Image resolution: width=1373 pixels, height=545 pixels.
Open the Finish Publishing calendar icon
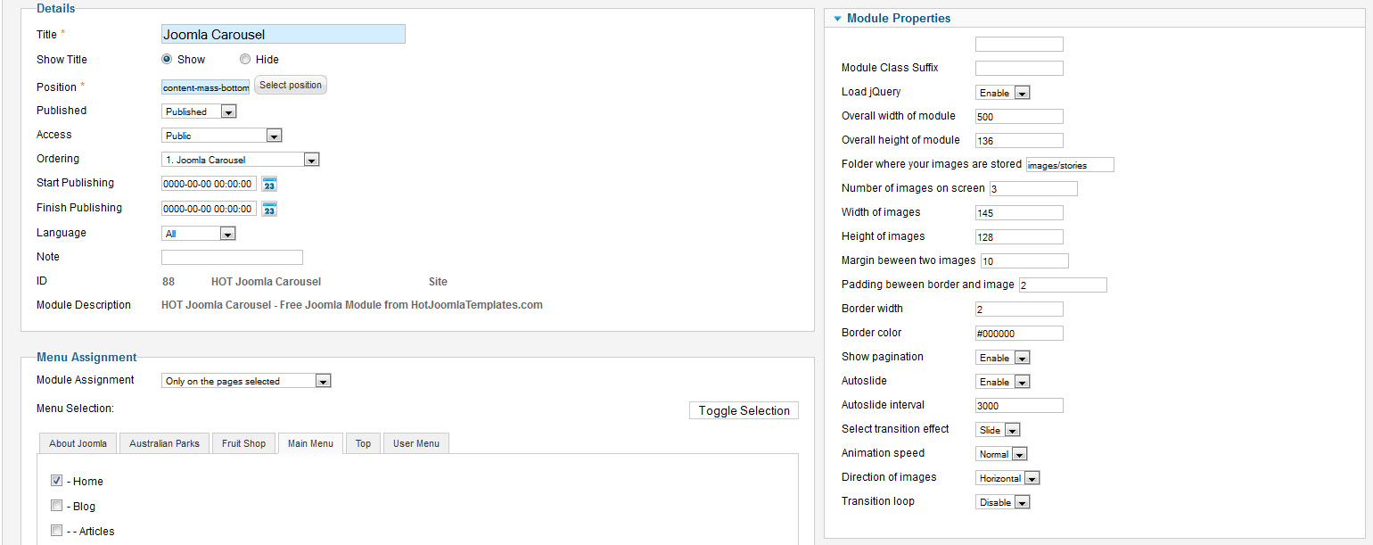click(269, 209)
